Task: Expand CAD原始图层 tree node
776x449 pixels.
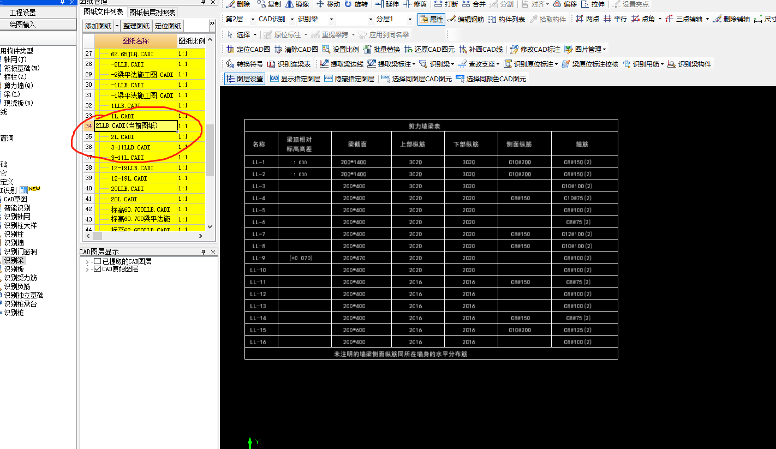Action: pyautogui.click(x=87, y=270)
